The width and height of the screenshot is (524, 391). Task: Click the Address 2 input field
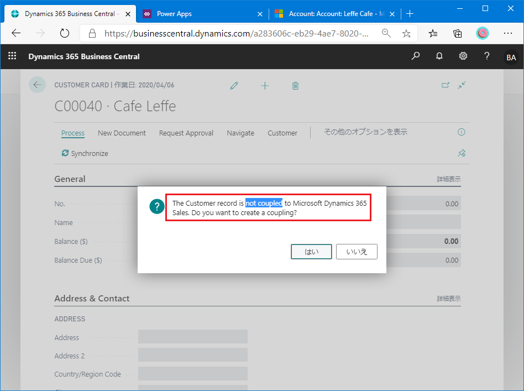(193, 355)
